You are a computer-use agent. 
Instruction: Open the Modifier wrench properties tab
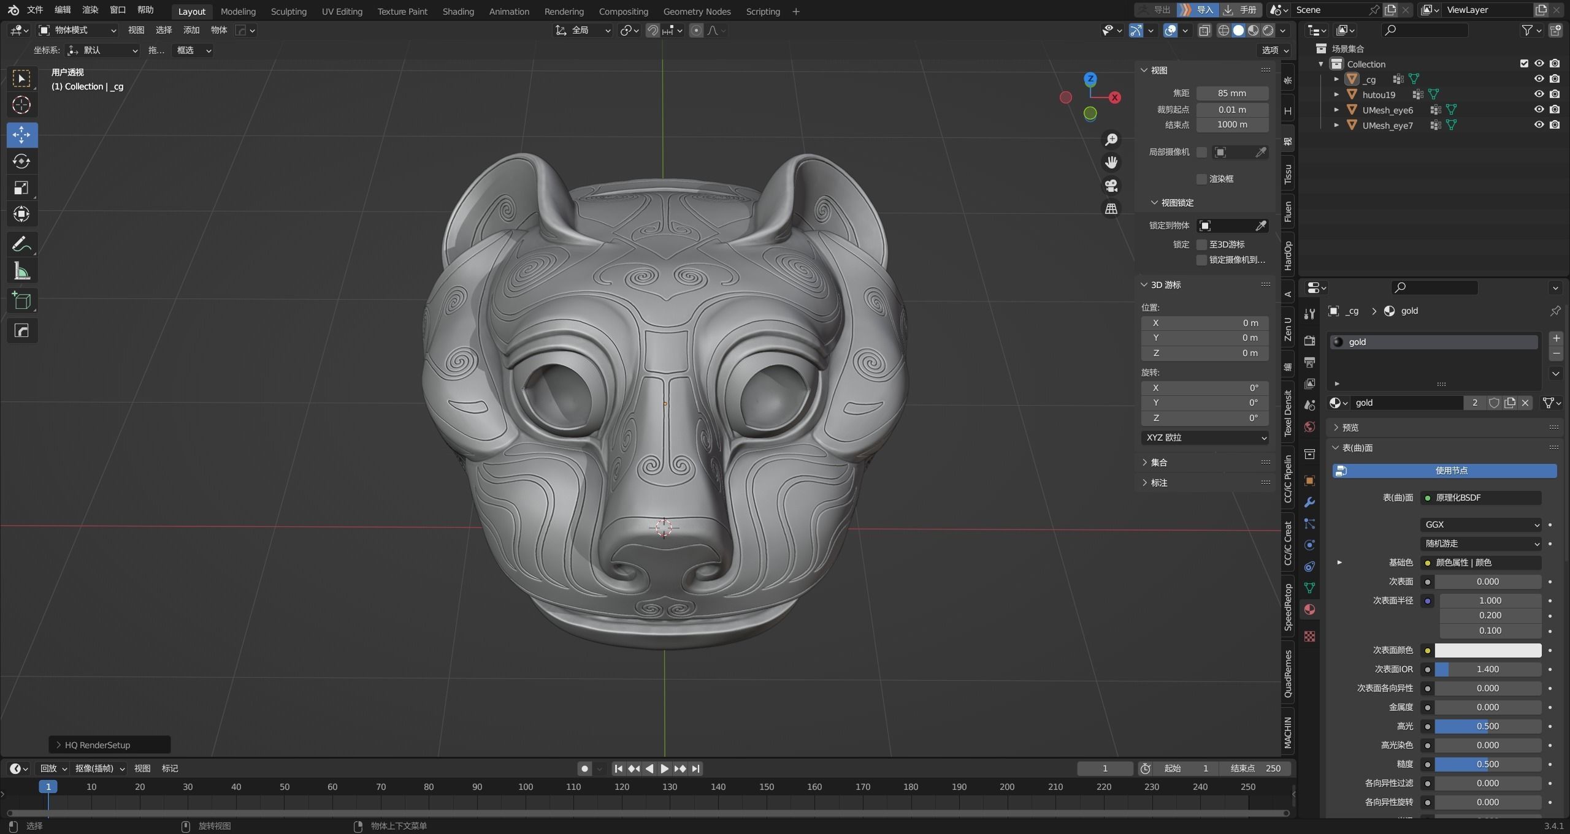point(1309,502)
